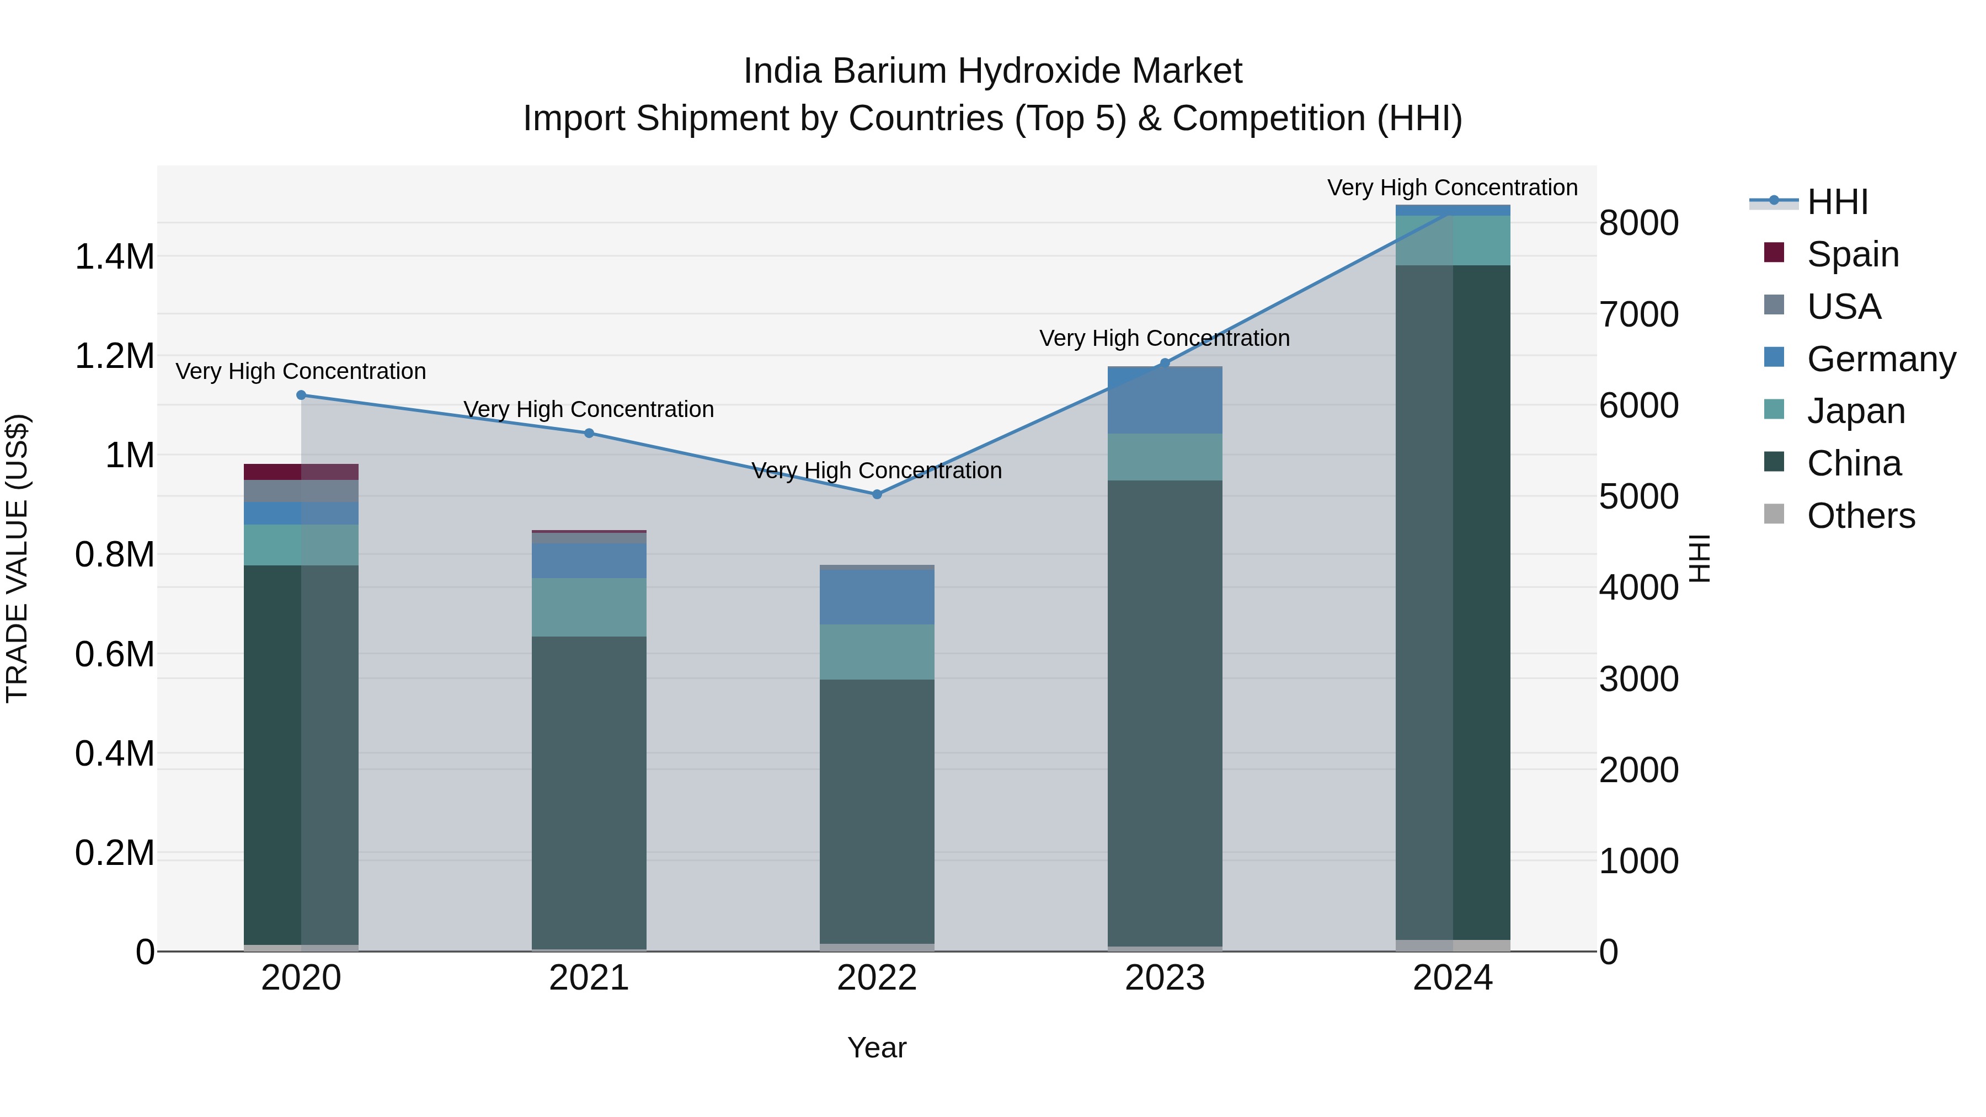Click the 2023 China bar segment
This screenshot has width=1986, height=1117.
click(1165, 714)
